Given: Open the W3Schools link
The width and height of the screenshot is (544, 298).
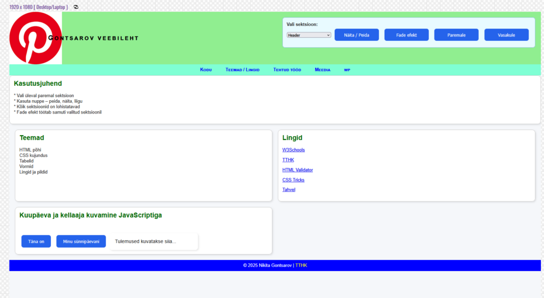Looking at the screenshot, I should click(293, 150).
